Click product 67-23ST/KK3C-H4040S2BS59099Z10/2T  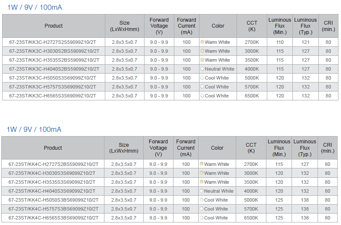[x=54, y=69]
